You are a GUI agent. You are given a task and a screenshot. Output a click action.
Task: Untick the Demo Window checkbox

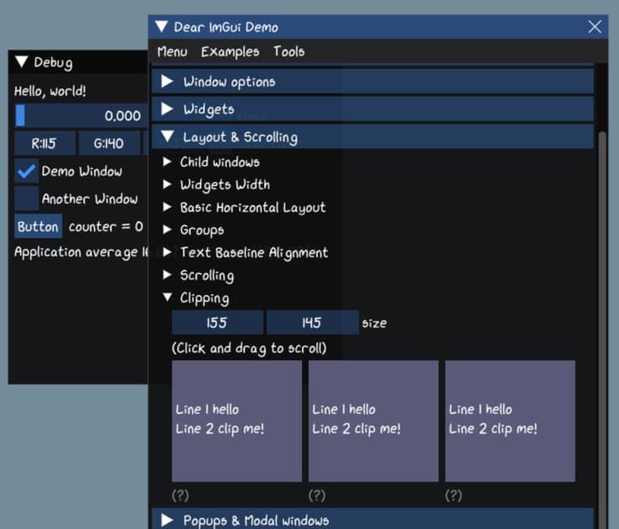coord(27,171)
